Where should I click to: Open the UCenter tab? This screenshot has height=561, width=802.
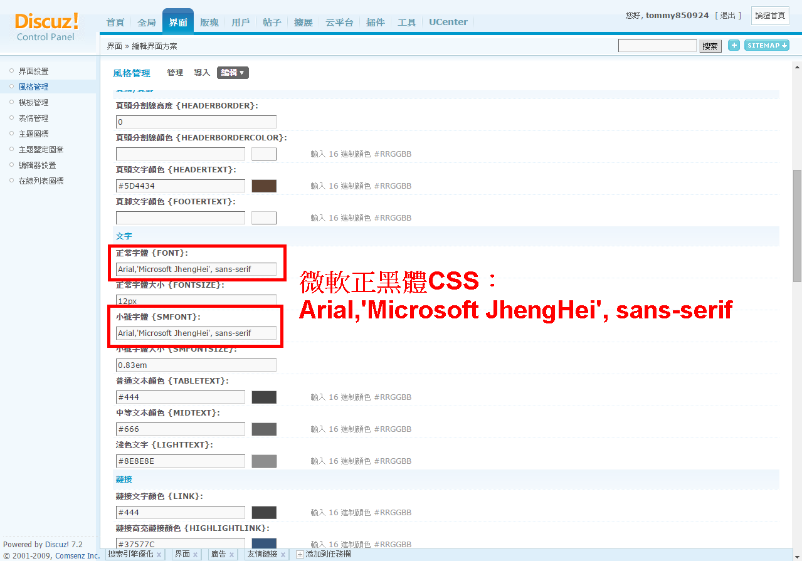click(448, 22)
